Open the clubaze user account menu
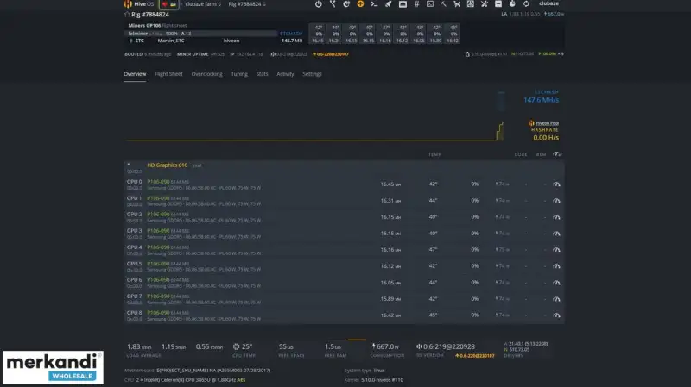This screenshot has height=387, width=691. [x=548, y=3]
